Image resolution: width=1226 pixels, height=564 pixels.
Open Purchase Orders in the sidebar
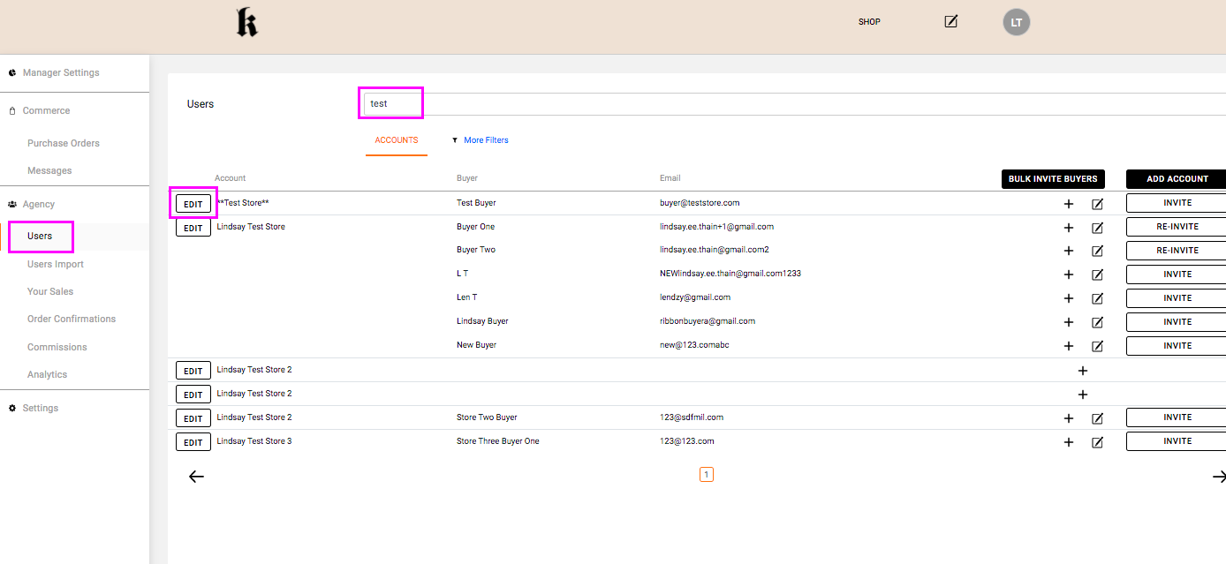pos(63,143)
